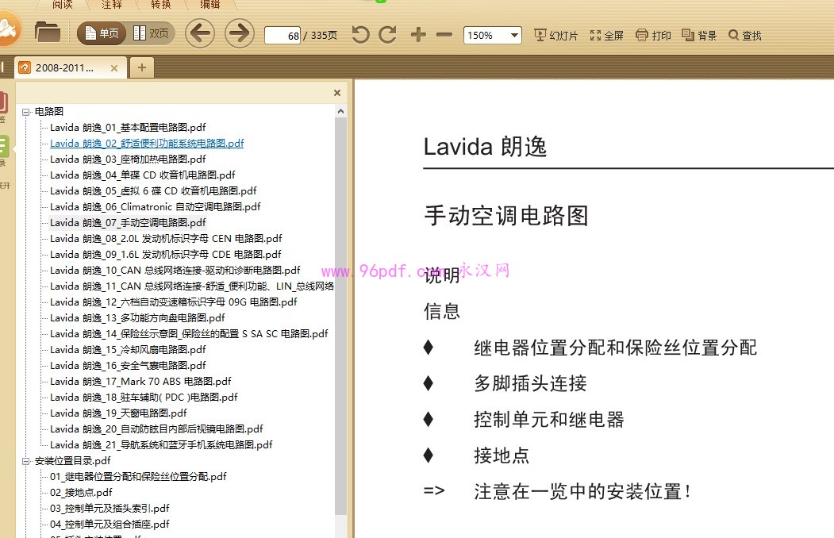Open 02_接地点.pdf entry
The width and height of the screenshot is (834, 538).
[x=81, y=493]
